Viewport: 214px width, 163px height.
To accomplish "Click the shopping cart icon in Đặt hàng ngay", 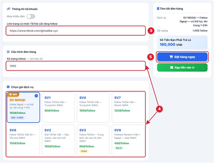I will [x=171, y=57].
